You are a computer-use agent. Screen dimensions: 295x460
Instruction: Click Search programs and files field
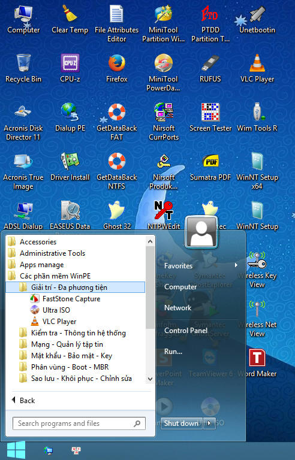tap(79, 423)
